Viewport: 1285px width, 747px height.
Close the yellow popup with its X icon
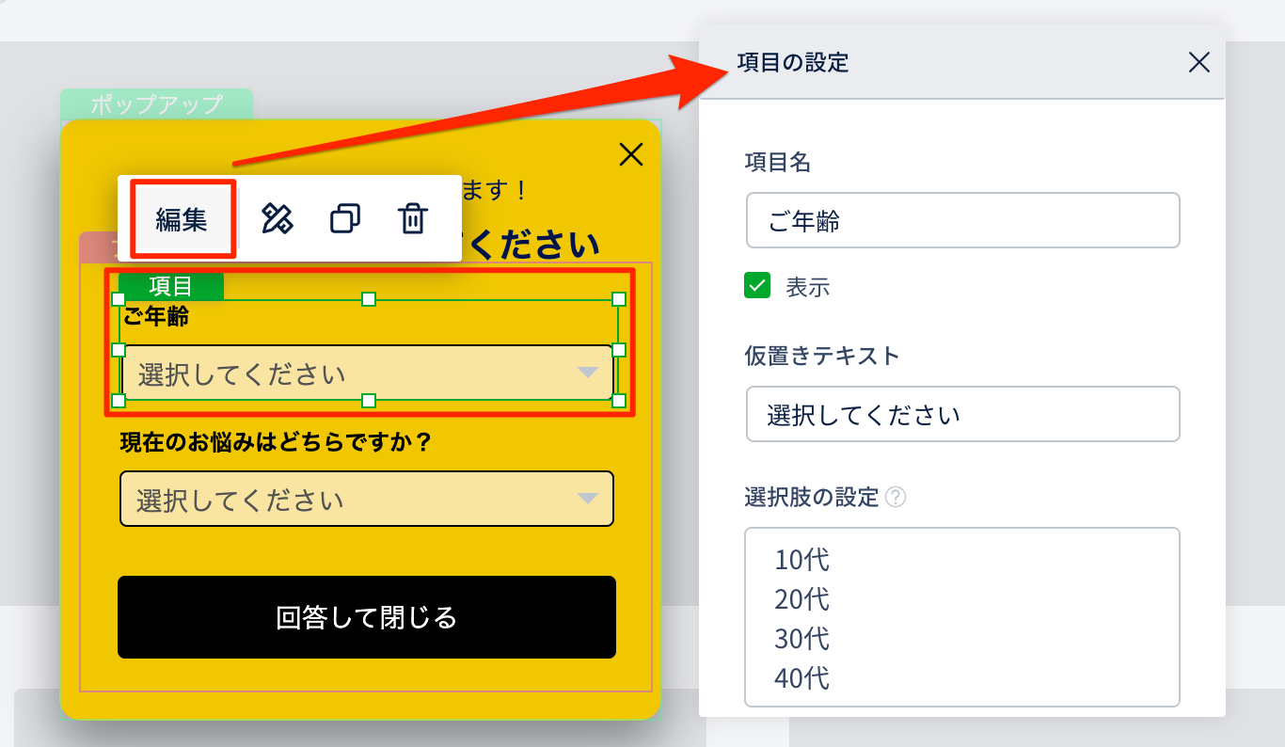point(630,155)
